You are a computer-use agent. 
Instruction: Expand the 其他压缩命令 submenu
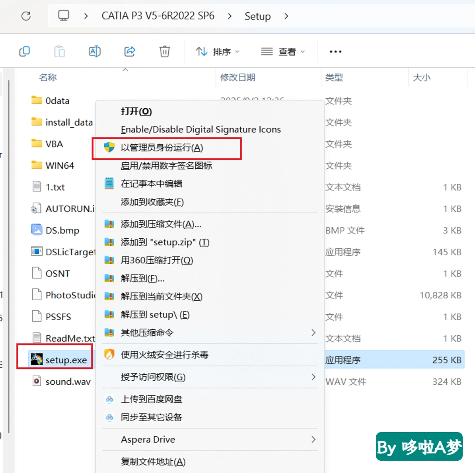click(210, 332)
